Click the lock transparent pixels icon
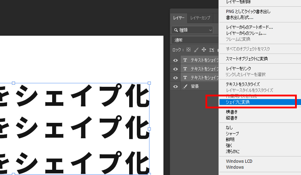301x175 pixels. [x=189, y=50]
